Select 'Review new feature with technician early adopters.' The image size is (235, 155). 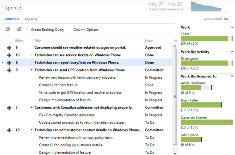77,77
